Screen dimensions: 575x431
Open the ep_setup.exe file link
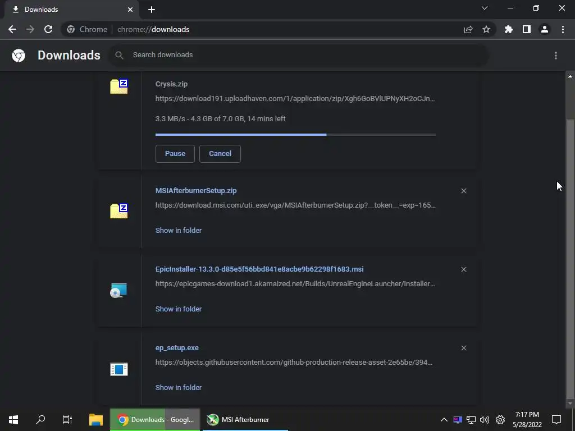[177, 348]
